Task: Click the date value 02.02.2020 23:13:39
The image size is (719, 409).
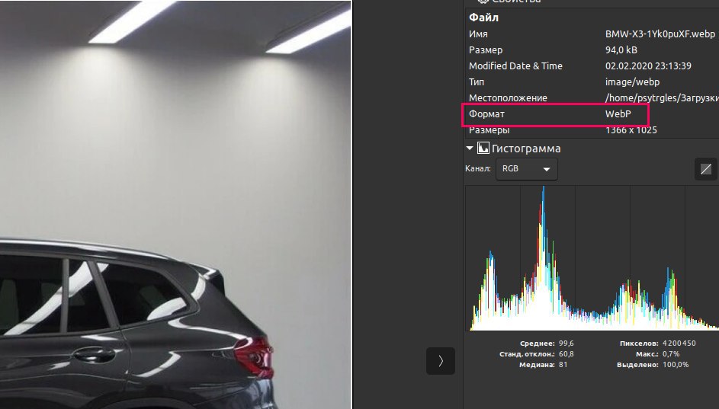Action: [x=648, y=66]
